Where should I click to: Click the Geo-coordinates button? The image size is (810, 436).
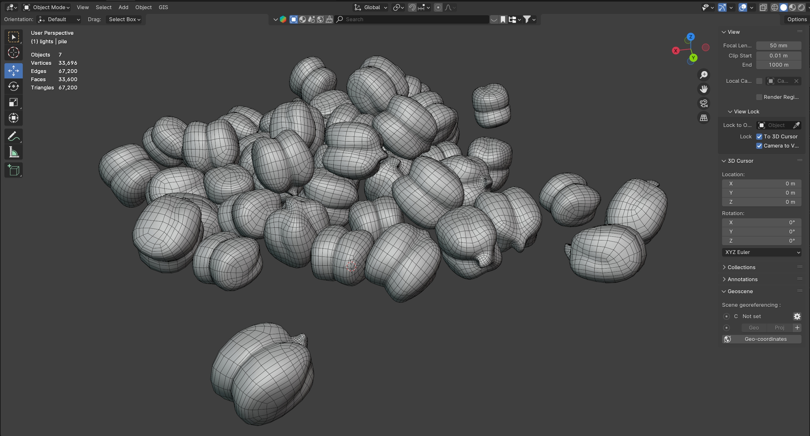762,339
